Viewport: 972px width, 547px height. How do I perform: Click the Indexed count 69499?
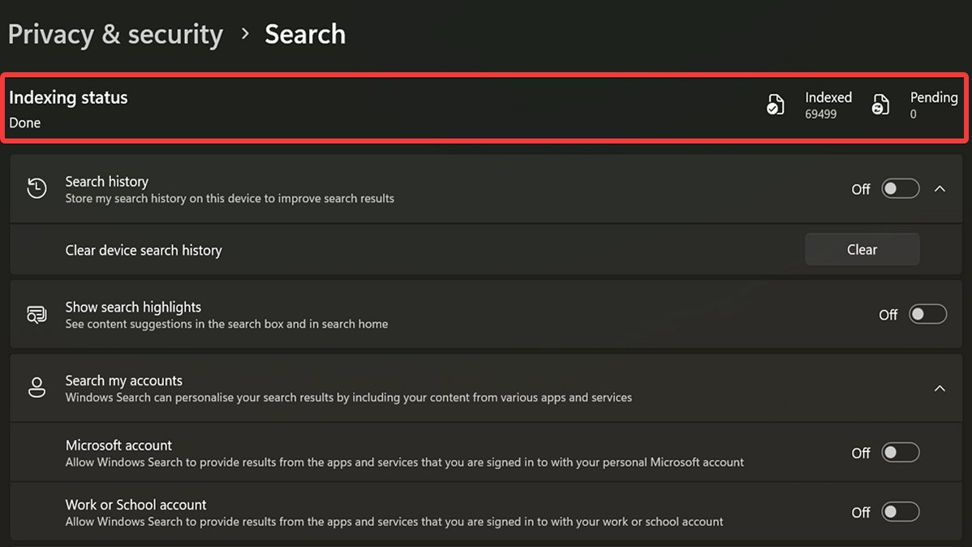click(x=820, y=114)
